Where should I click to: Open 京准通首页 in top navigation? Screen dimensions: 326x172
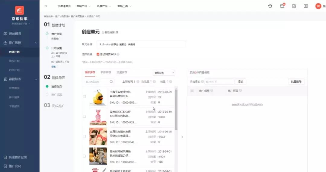click(x=64, y=6)
